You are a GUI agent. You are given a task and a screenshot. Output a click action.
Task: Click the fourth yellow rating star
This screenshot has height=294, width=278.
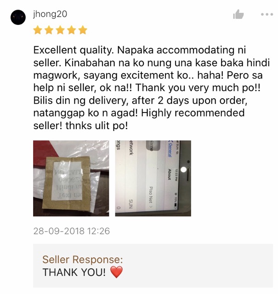72,30
